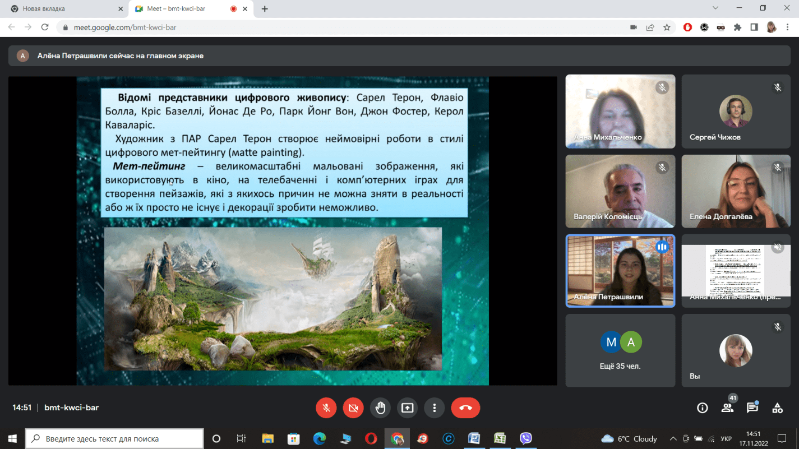Bookmark this page with star icon
Viewport: 799px width, 449px height.
point(667,27)
